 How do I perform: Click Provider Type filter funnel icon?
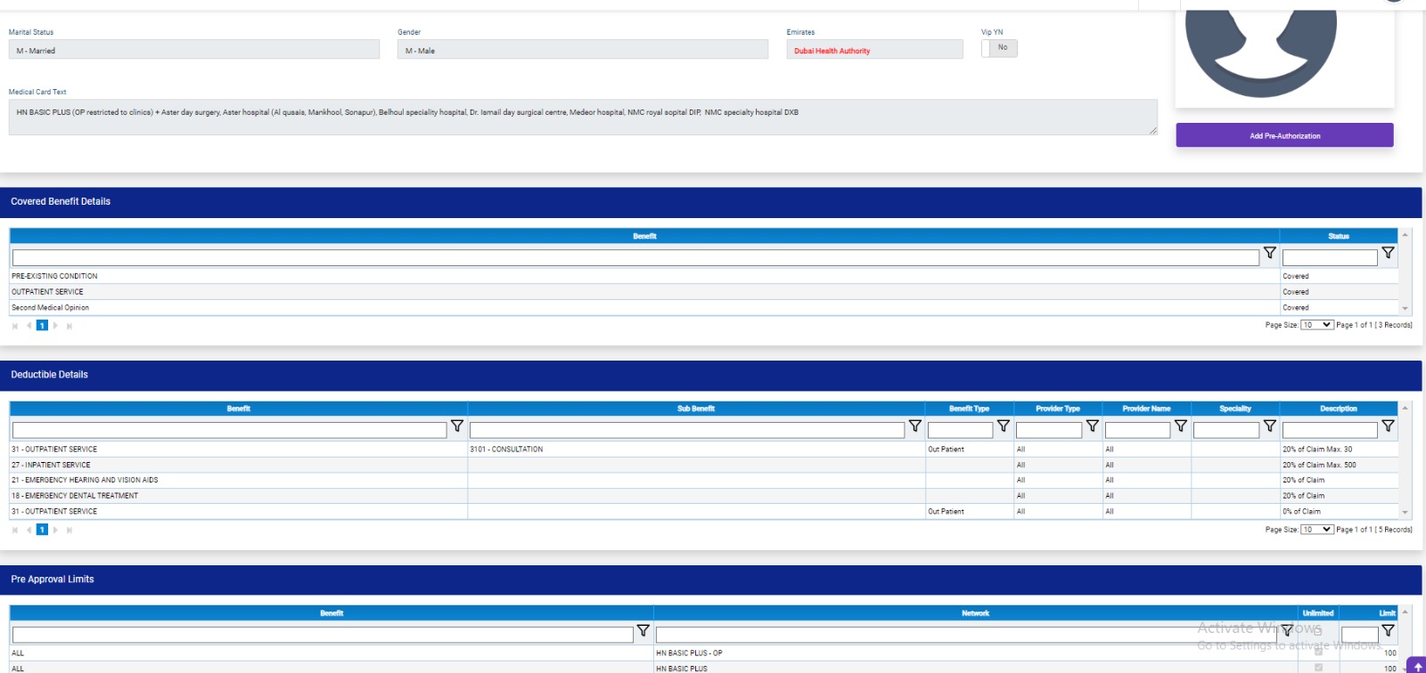pos(1092,426)
